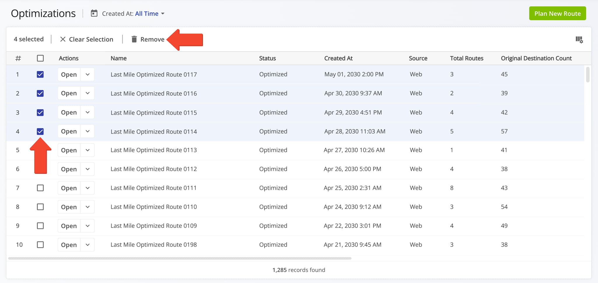Expand actions dropdown for Route 0110
598x283 pixels.
click(87, 207)
